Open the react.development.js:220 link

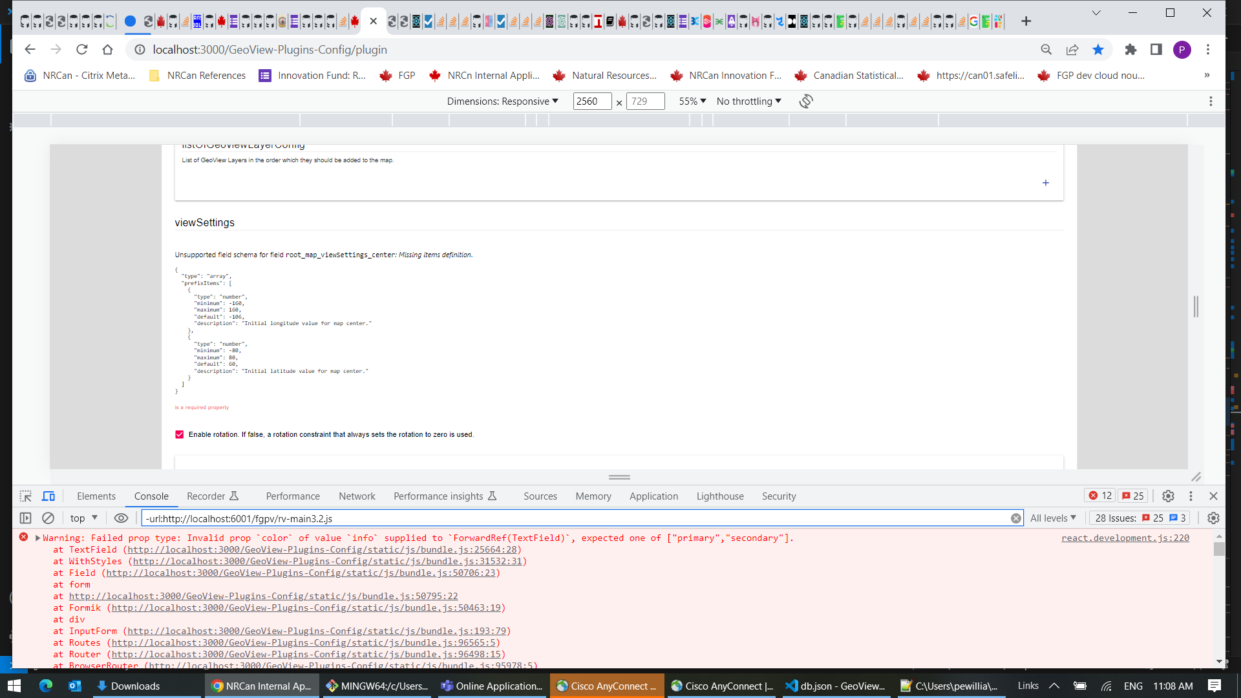pos(1125,537)
